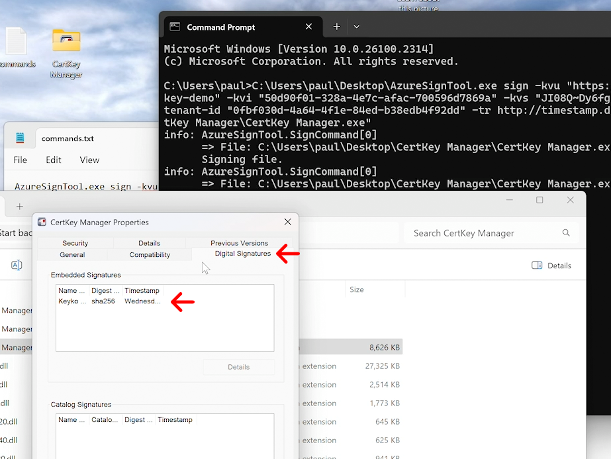Click the Notepad icon on the commands.txt tab

coord(19,137)
